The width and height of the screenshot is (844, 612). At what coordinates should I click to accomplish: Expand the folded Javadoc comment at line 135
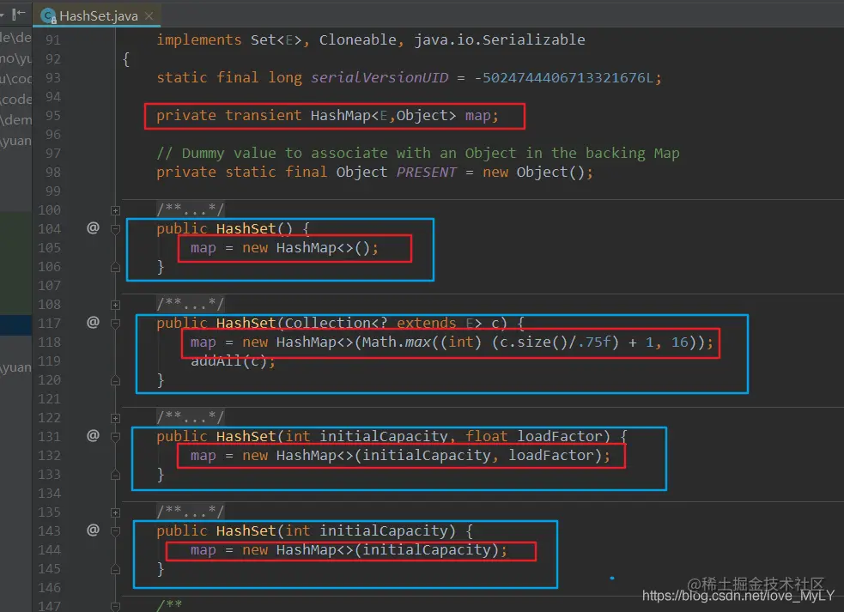click(115, 512)
